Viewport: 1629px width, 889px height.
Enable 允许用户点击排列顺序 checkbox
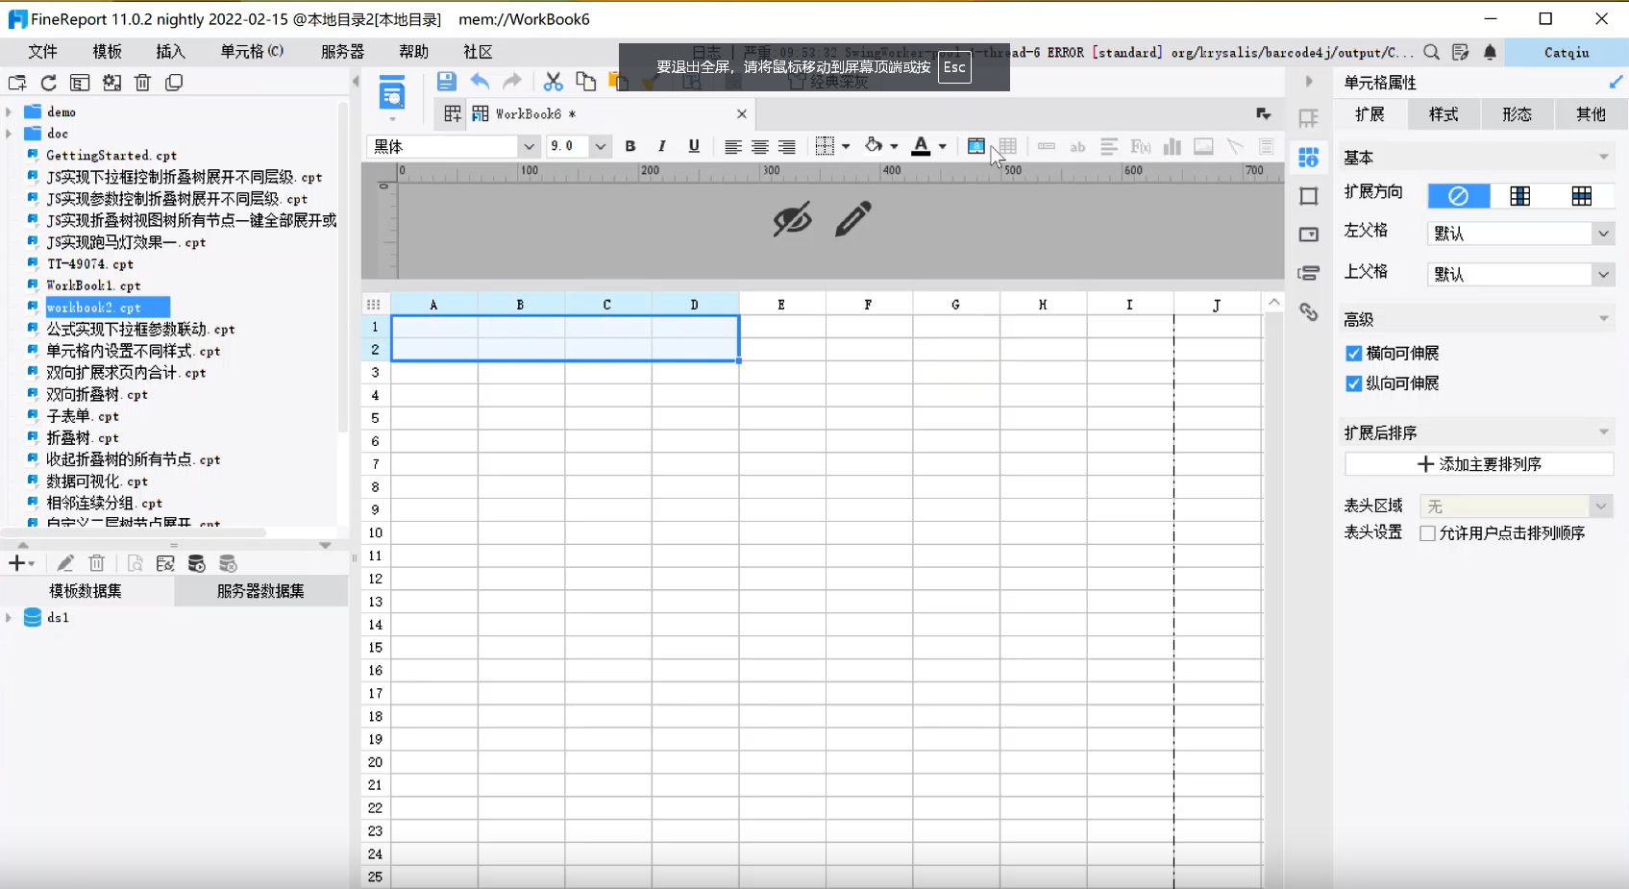tap(1428, 533)
